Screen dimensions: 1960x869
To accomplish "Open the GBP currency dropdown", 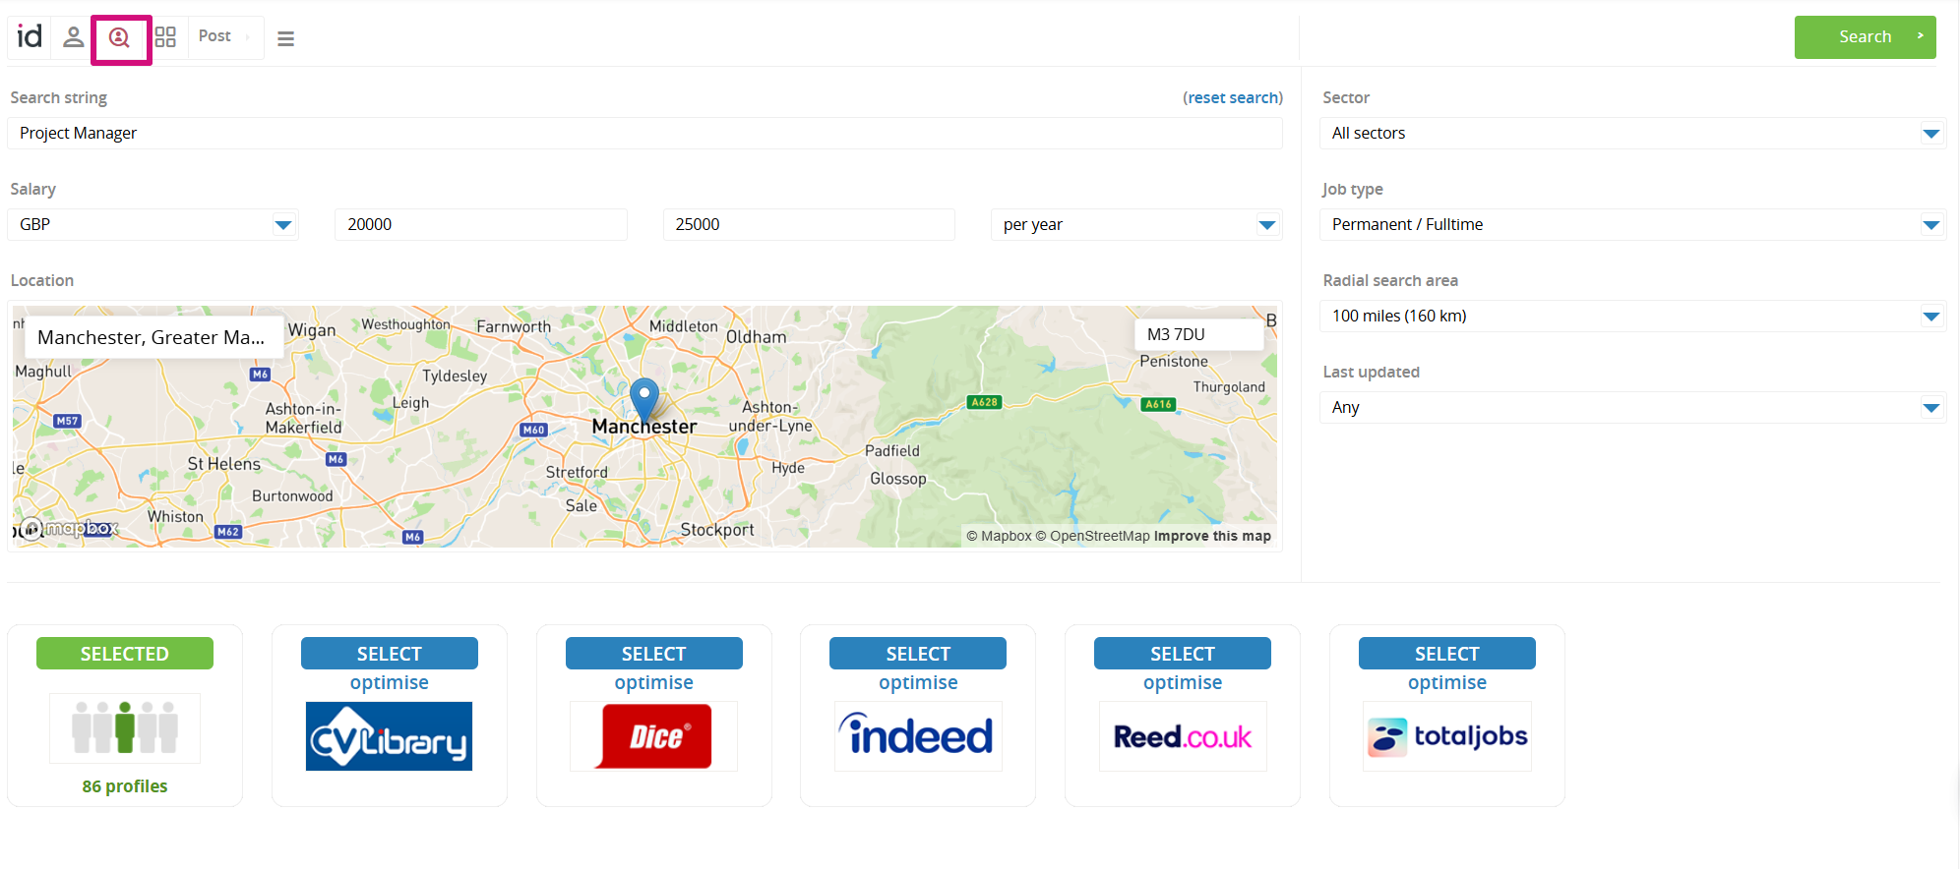I will (x=153, y=225).
